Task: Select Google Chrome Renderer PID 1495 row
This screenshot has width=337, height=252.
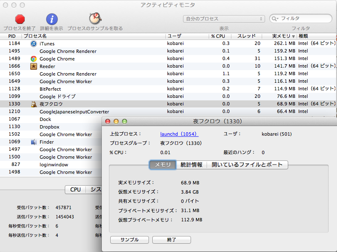Action: pos(168,51)
